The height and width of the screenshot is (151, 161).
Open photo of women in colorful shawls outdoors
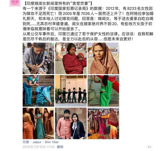point(103,123)
